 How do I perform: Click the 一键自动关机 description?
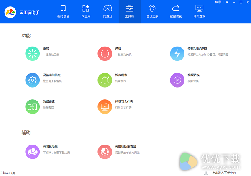123,54
